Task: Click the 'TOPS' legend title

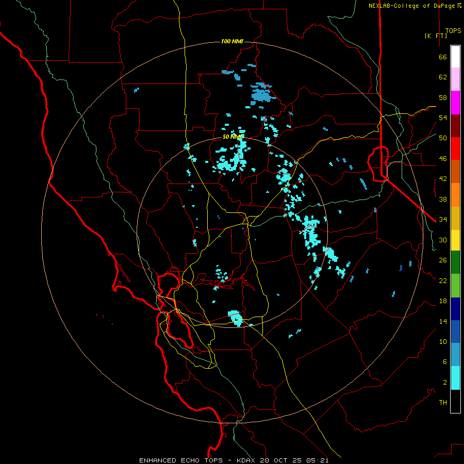Action: click(453, 31)
